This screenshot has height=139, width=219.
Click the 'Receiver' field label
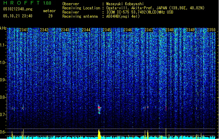point(71,12)
